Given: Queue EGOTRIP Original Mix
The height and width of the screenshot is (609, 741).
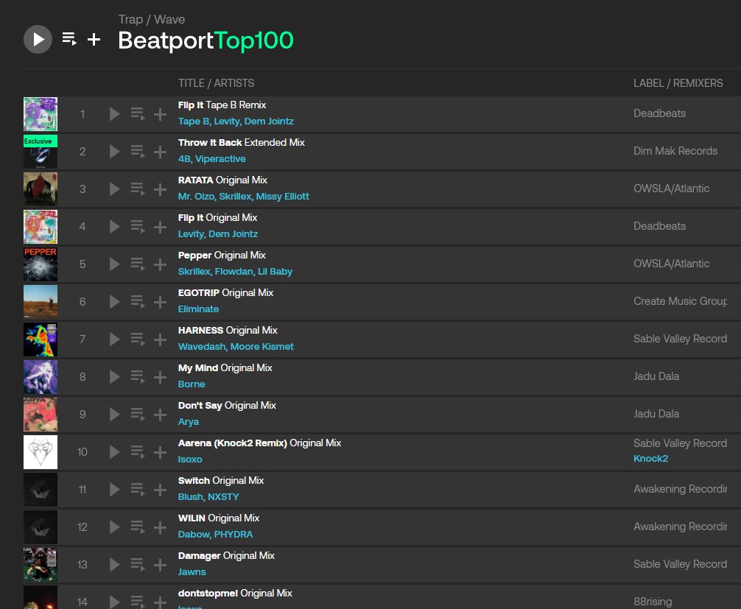Looking at the screenshot, I should 138,302.
